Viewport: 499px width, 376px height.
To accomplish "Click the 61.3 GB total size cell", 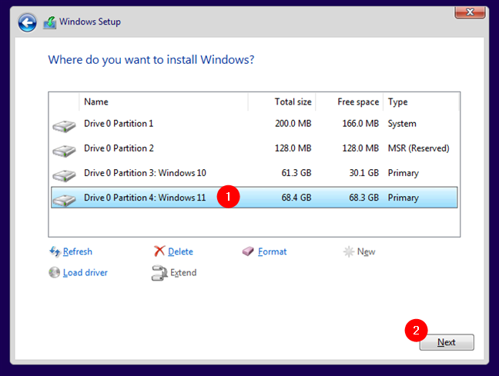I will coord(296,173).
